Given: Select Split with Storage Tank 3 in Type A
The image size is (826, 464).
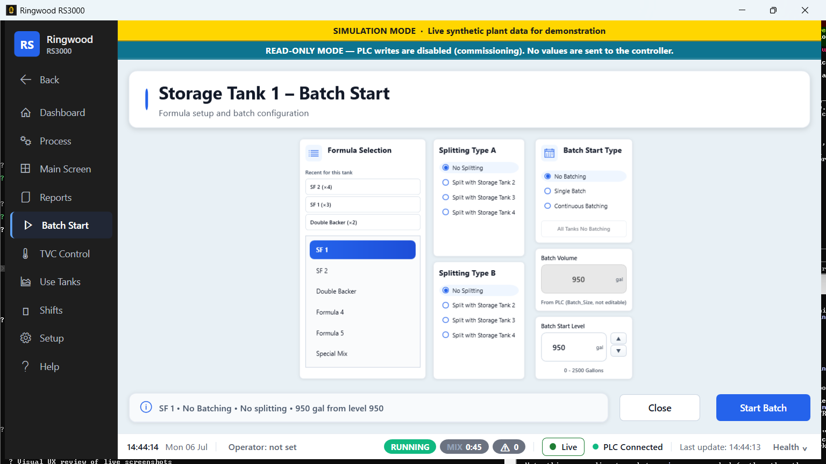Looking at the screenshot, I should pyautogui.click(x=479, y=198).
